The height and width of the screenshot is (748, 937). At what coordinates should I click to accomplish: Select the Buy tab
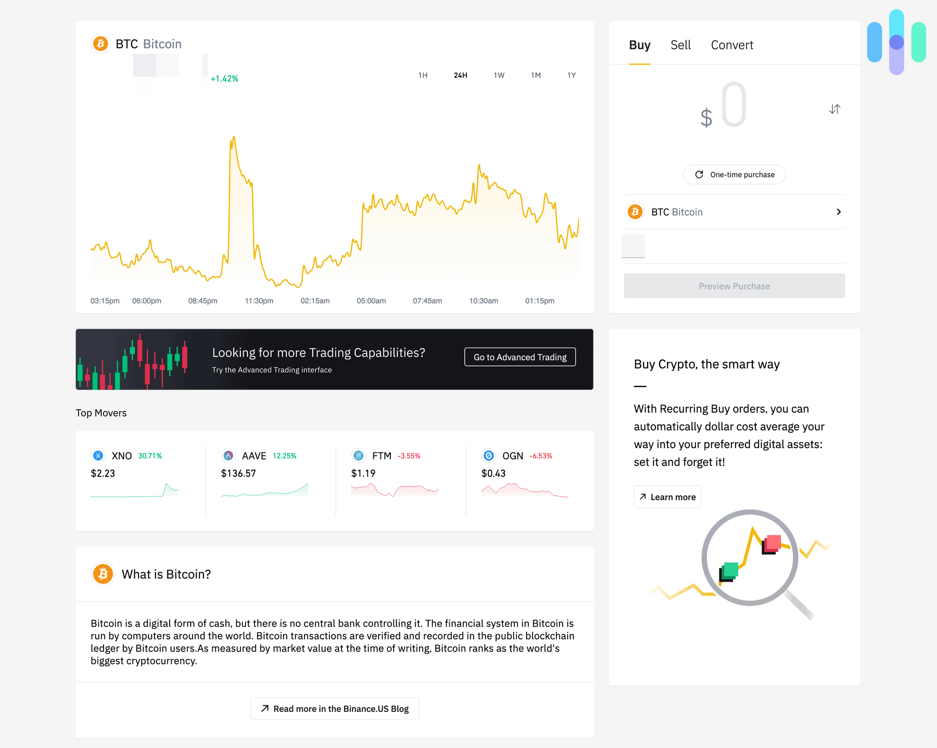point(641,44)
